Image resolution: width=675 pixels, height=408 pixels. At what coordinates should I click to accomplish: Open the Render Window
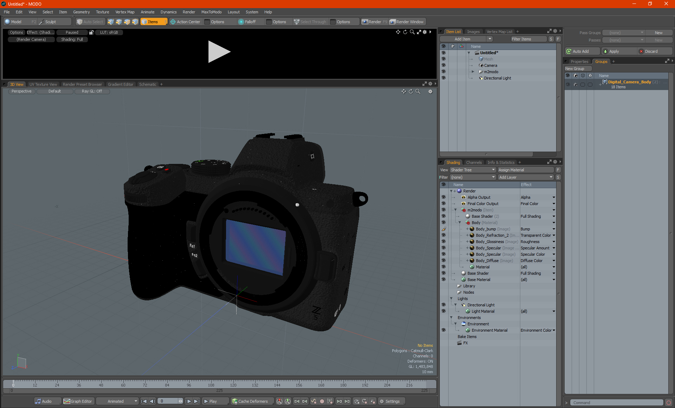pyautogui.click(x=407, y=22)
